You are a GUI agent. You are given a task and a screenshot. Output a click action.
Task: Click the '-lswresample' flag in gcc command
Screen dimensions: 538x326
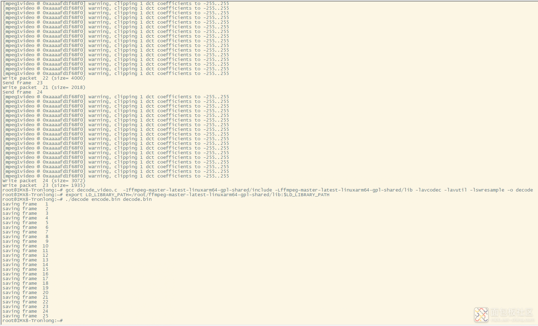487,190
